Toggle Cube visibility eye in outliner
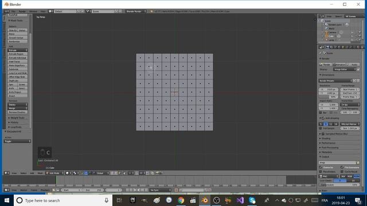The width and height of the screenshot is (367, 206). pos(352,36)
